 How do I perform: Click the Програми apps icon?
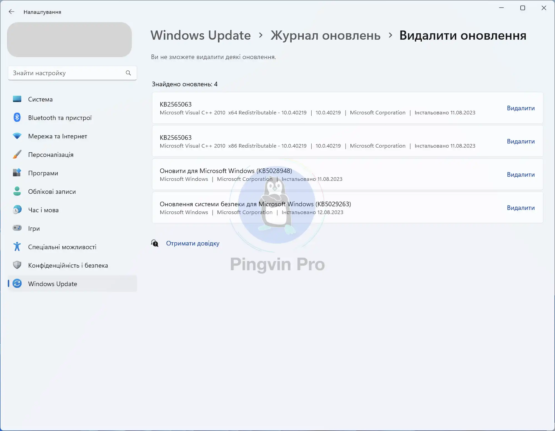coord(17,173)
